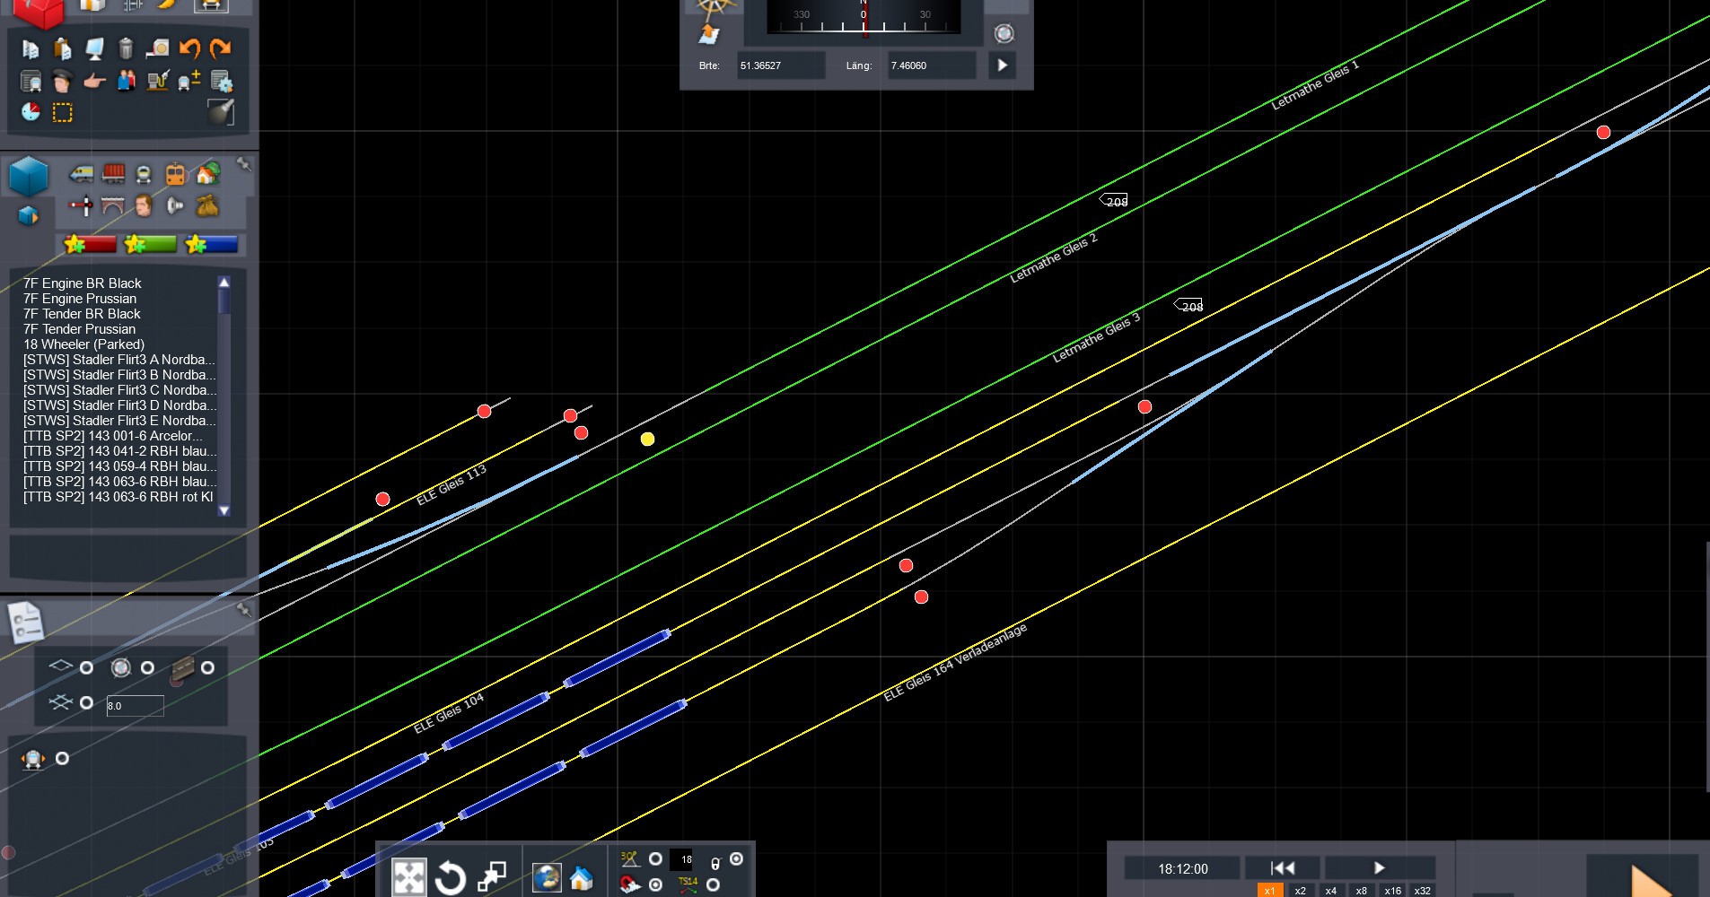The width and height of the screenshot is (1710, 897).
Task: Show the arch bridge category
Action: 113,206
